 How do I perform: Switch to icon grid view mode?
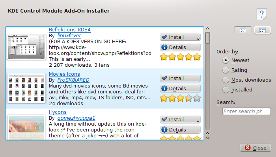pos(262,30)
